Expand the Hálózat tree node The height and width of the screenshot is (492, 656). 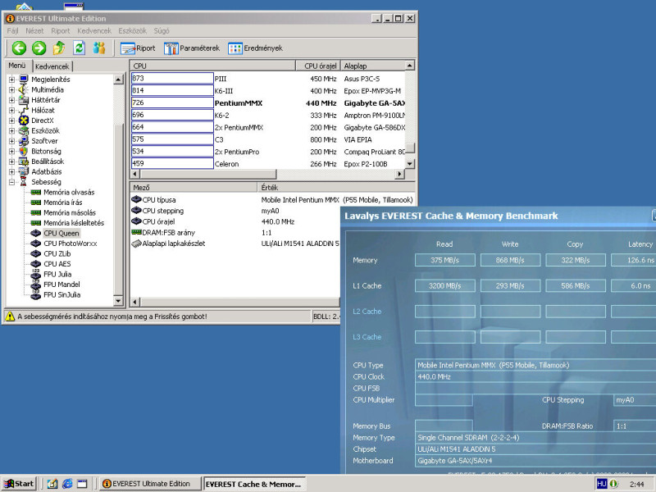11,110
